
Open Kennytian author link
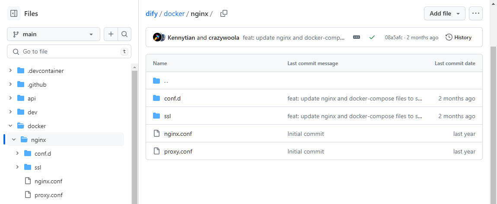tap(182, 38)
